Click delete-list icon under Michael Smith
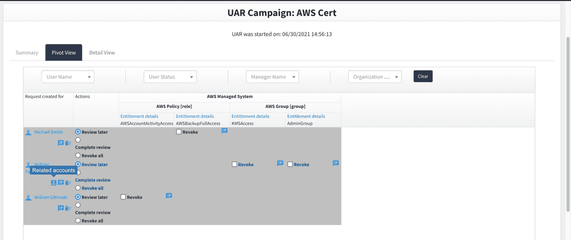Viewport: 571px width, 240px height. point(67,143)
